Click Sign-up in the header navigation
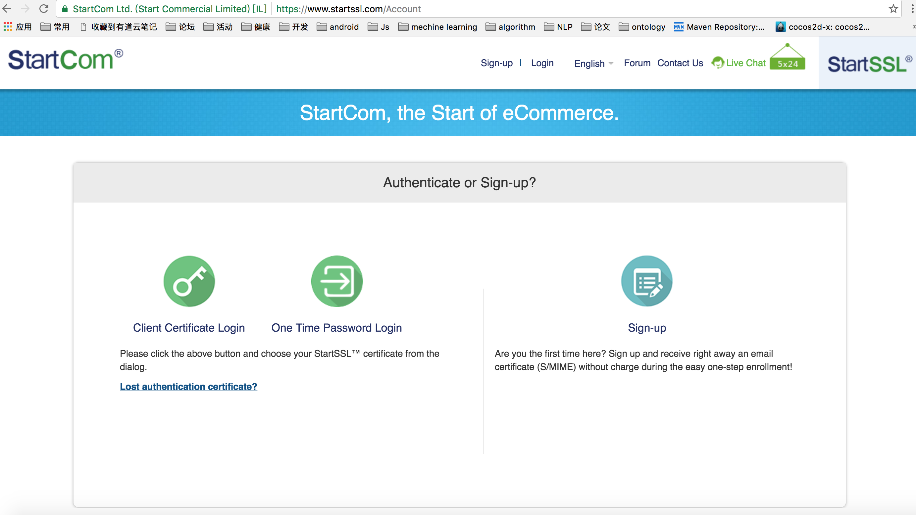Screen dimensions: 916x515 click(x=497, y=63)
